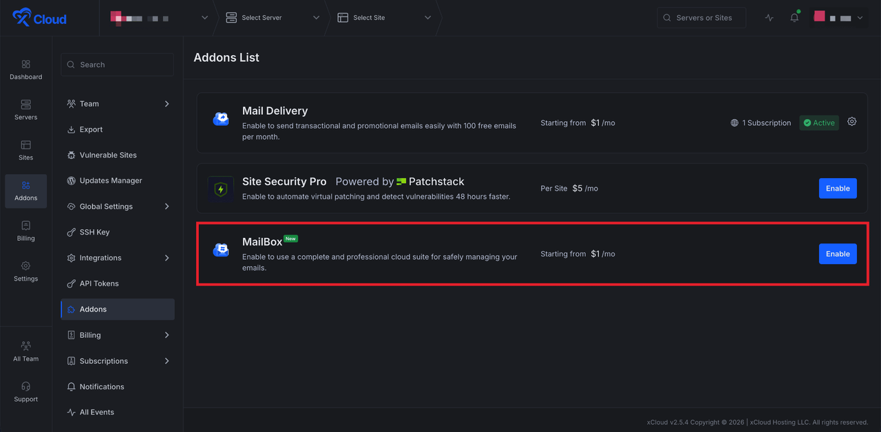Viewport: 881px width, 432px height.
Task: Open Mail Delivery settings gear icon
Action: 852,122
